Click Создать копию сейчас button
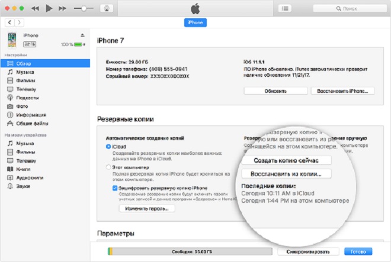The image size is (391, 262). 286,160
